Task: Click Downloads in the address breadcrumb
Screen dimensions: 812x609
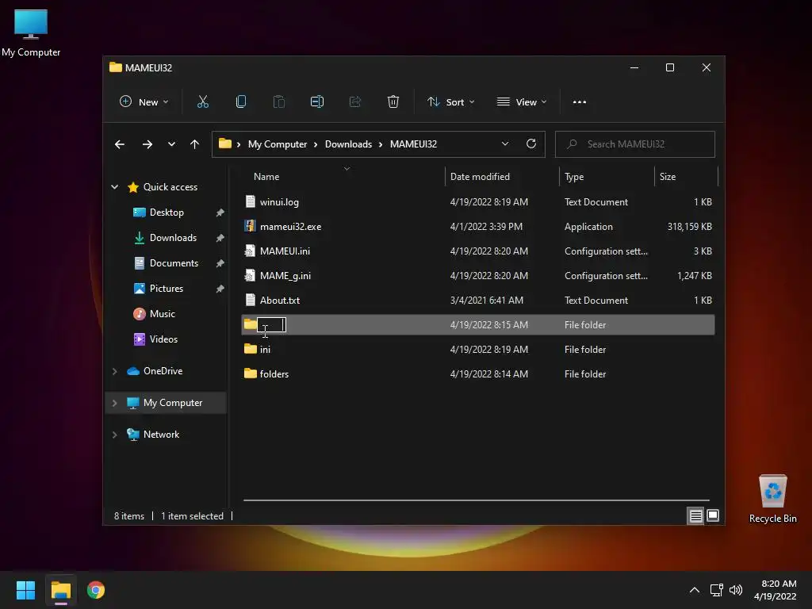Action: click(349, 144)
